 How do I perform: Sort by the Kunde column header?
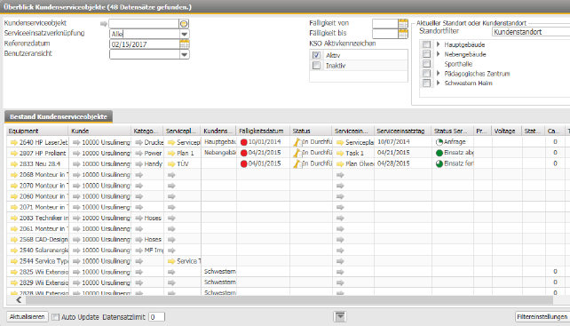pyautogui.click(x=99, y=131)
